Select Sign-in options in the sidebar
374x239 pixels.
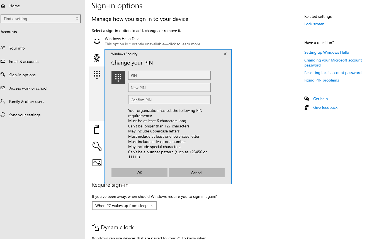click(x=22, y=75)
